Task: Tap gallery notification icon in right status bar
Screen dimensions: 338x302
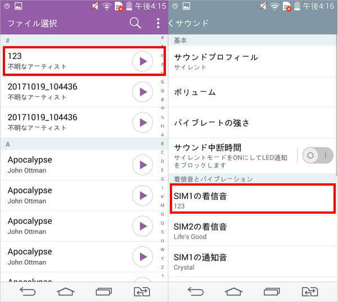Action: tap(187, 6)
